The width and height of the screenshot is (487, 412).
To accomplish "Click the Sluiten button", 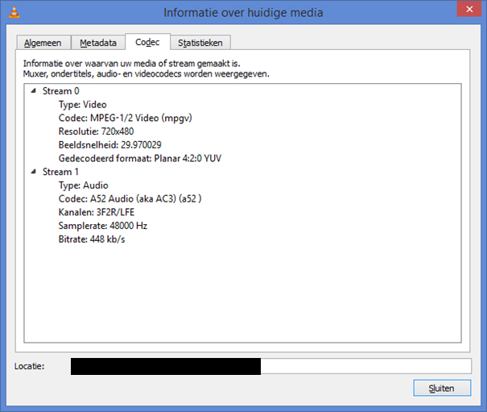I will pyautogui.click(x=442, y=388).
